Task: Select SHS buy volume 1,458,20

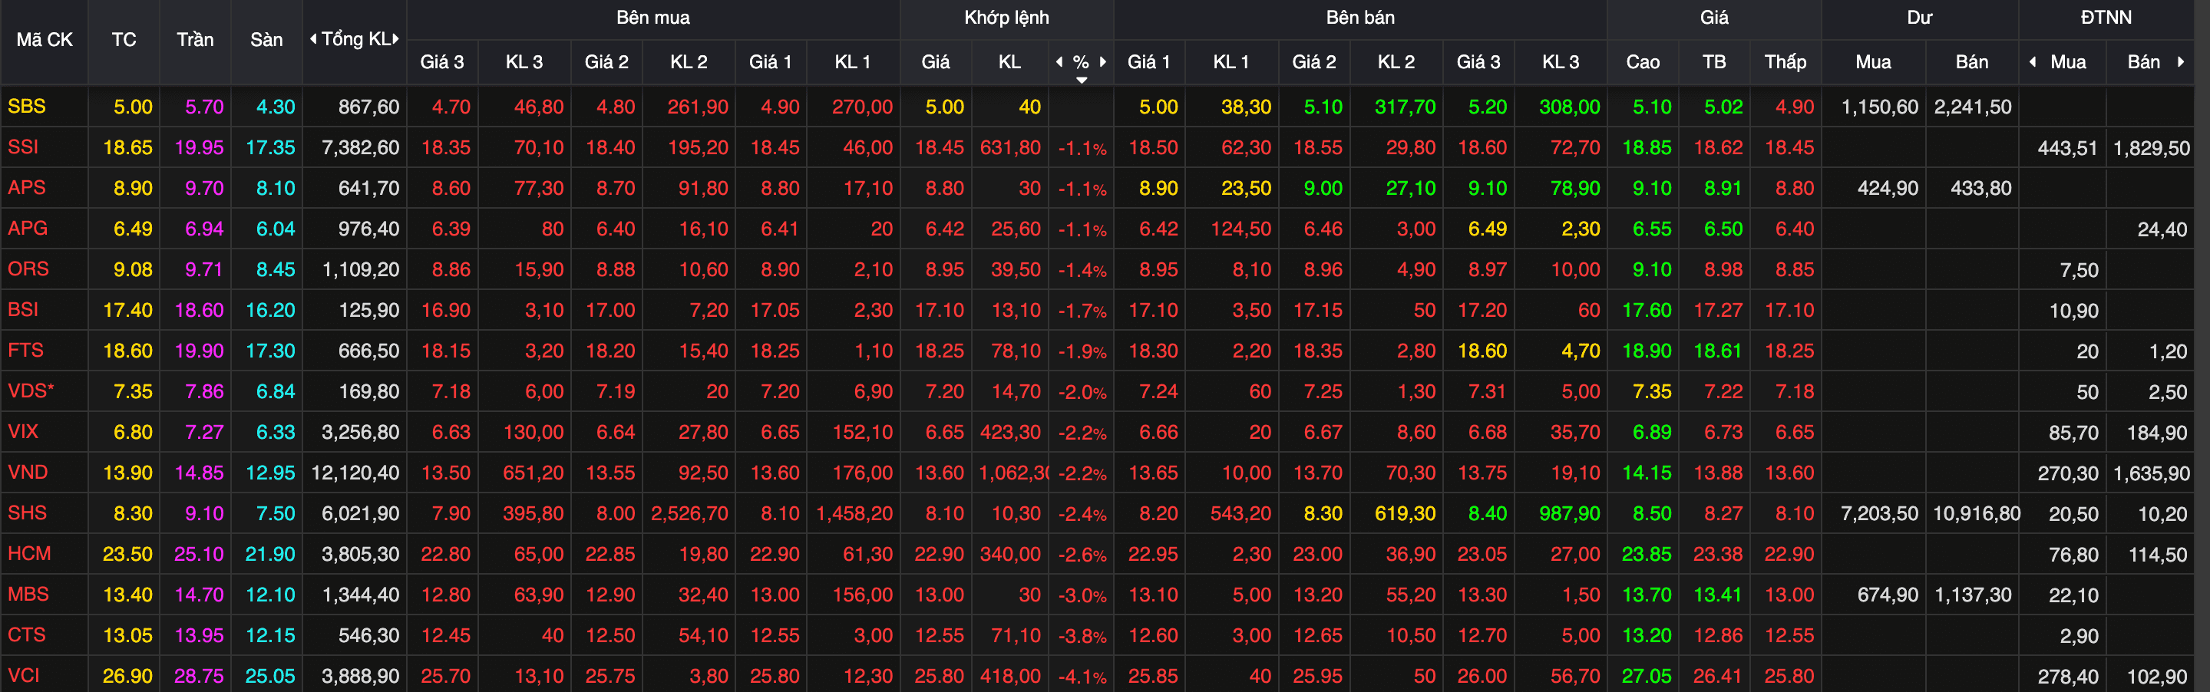Action: [854, 514]
